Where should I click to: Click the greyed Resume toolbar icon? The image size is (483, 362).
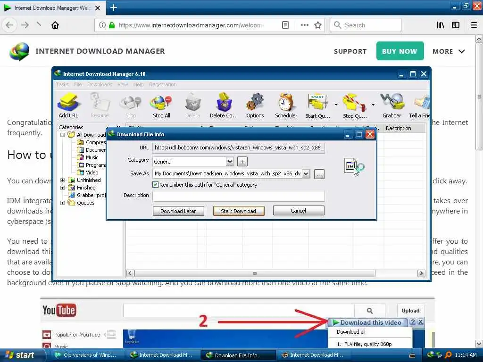pos(100,106)
